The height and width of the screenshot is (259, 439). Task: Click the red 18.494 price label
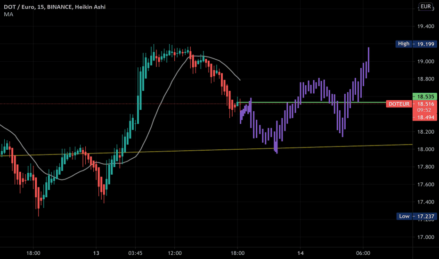[425, 117]
